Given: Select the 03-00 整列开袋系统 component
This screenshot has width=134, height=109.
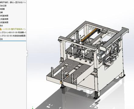Looking at the screenshot, I should (x=14, y=29).
